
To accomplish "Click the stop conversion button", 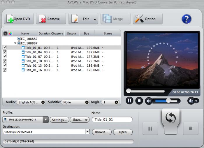I will (x=191, y=128).
